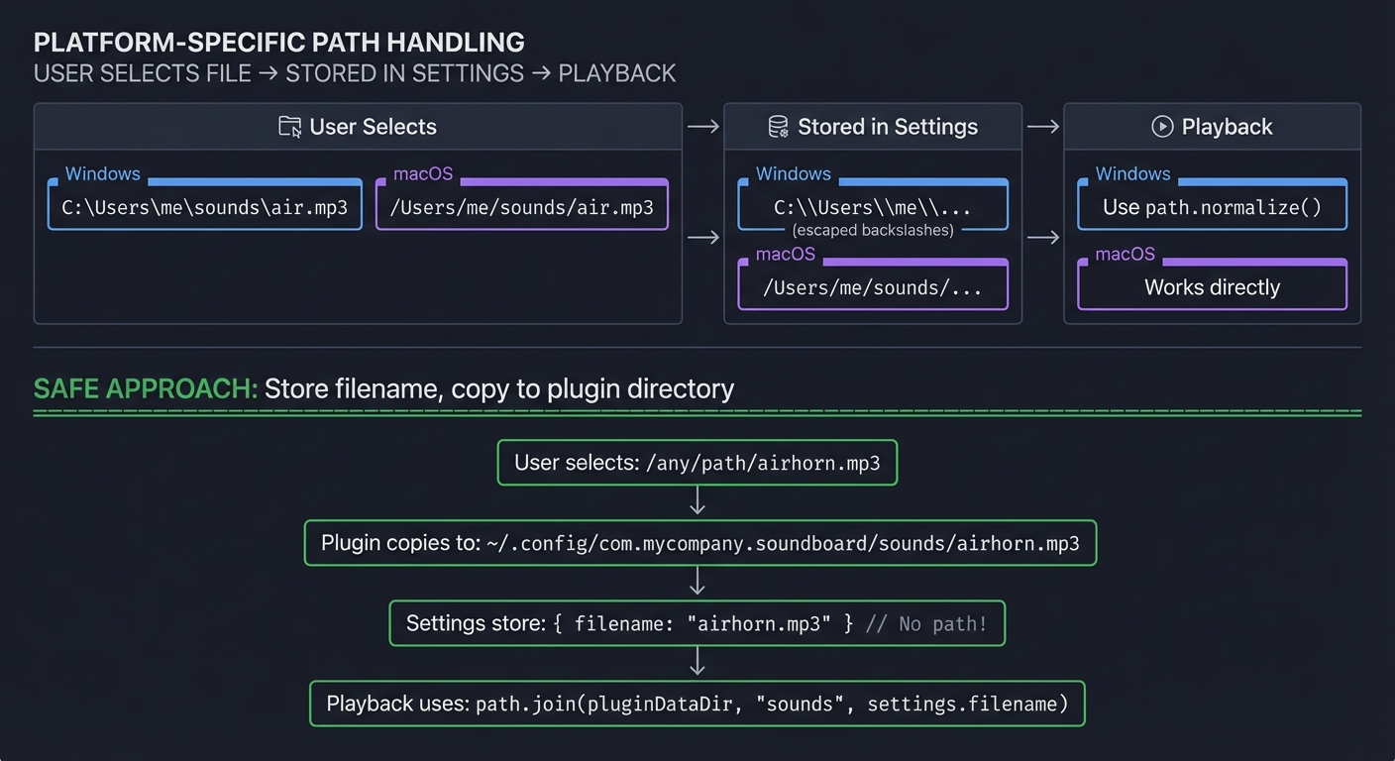1395x761 pixels.
Task: Click the mid-row arrow pointing into the Stored in Settings panel
Action: 703,238
